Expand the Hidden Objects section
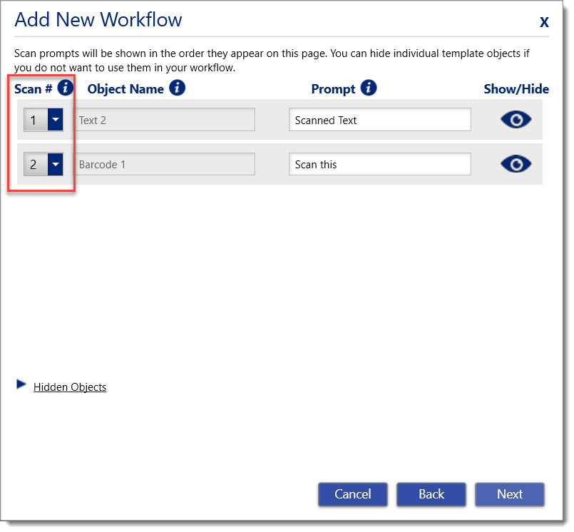 pos(69,387)
